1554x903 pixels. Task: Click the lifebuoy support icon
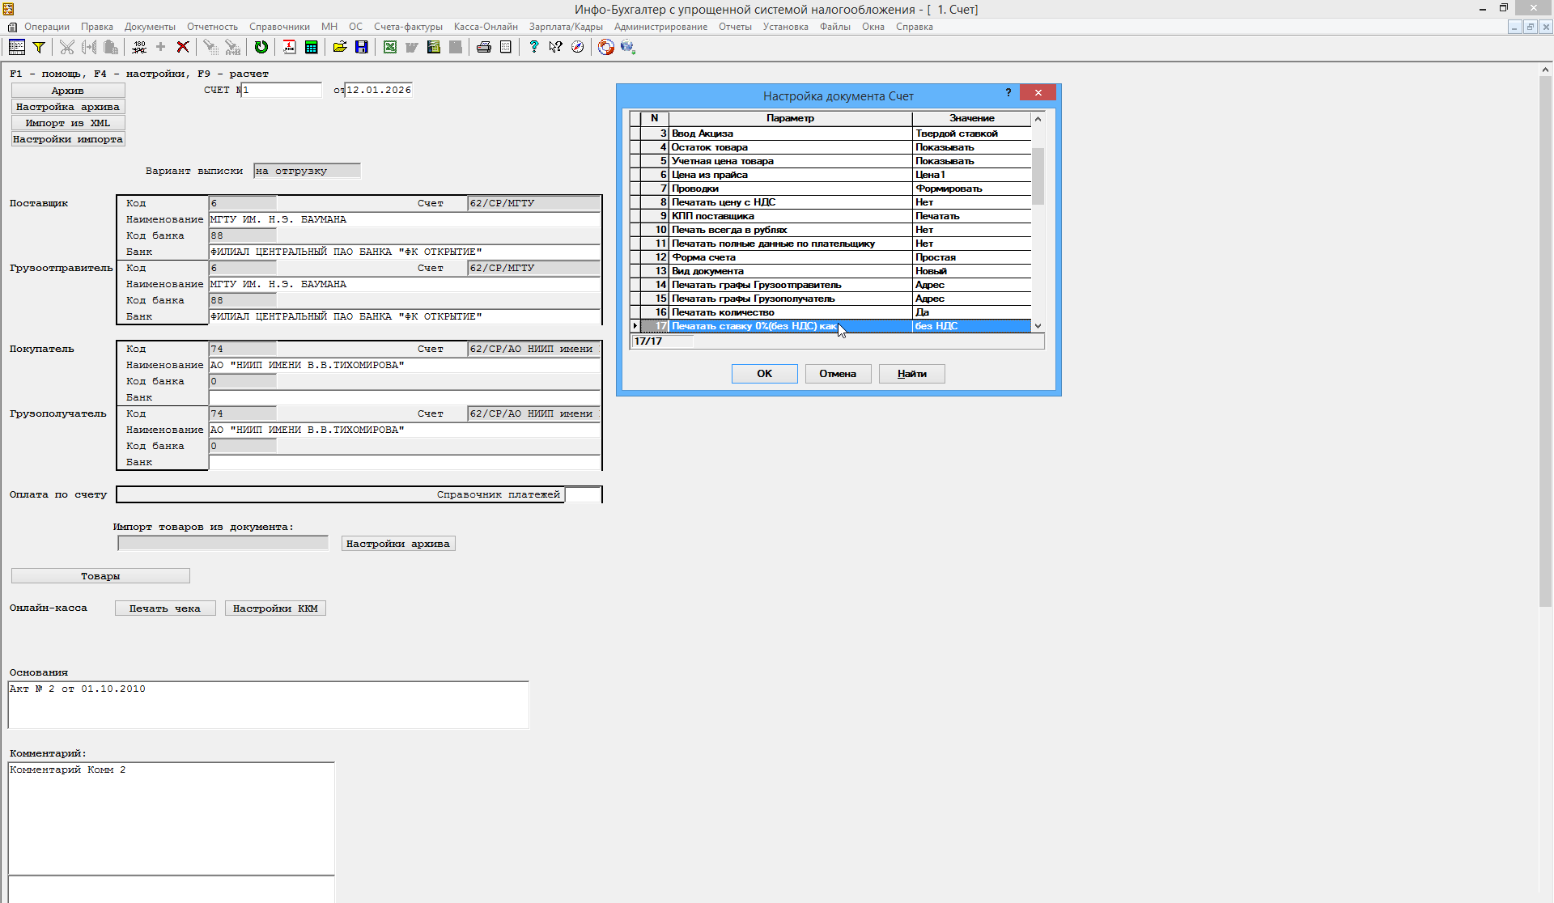pyautogui.click(x=605, y=47)
